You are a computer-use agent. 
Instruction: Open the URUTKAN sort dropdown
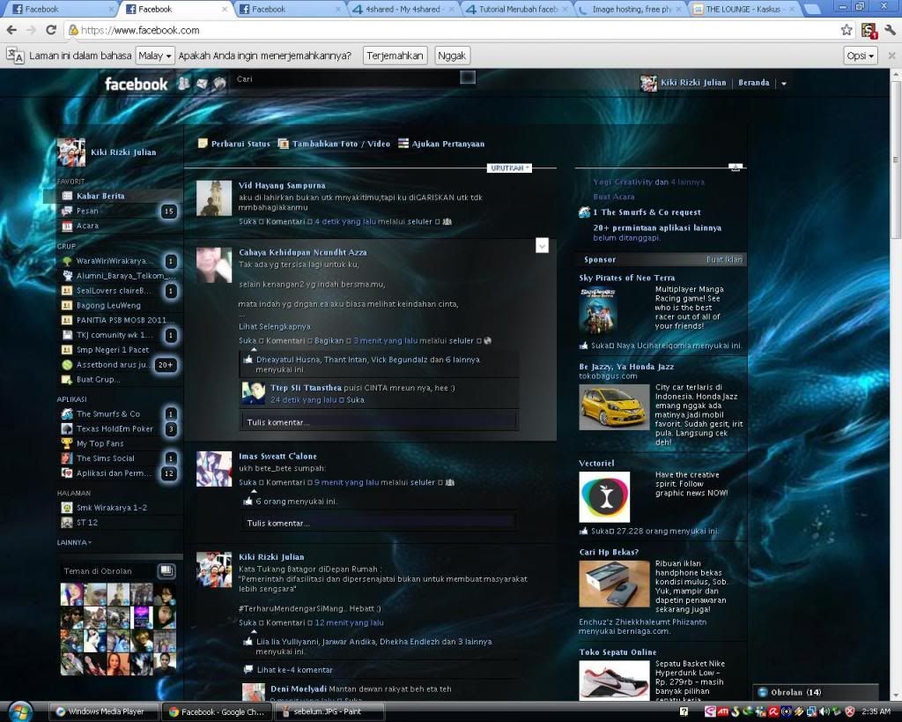pyautogui.click(x=509, y=168)
